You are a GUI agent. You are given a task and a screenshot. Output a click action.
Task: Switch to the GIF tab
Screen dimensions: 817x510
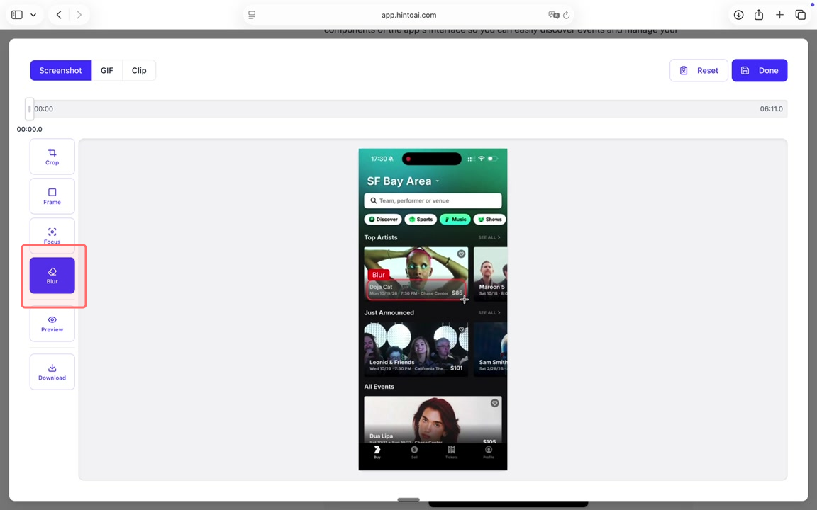coord(106,70)
